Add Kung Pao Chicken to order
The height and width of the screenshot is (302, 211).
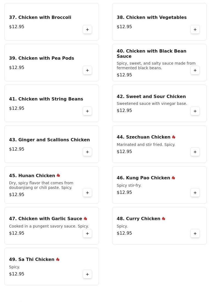coord(195,193)
